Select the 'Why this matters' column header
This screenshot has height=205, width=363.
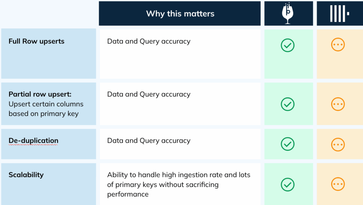click(180, 14)
